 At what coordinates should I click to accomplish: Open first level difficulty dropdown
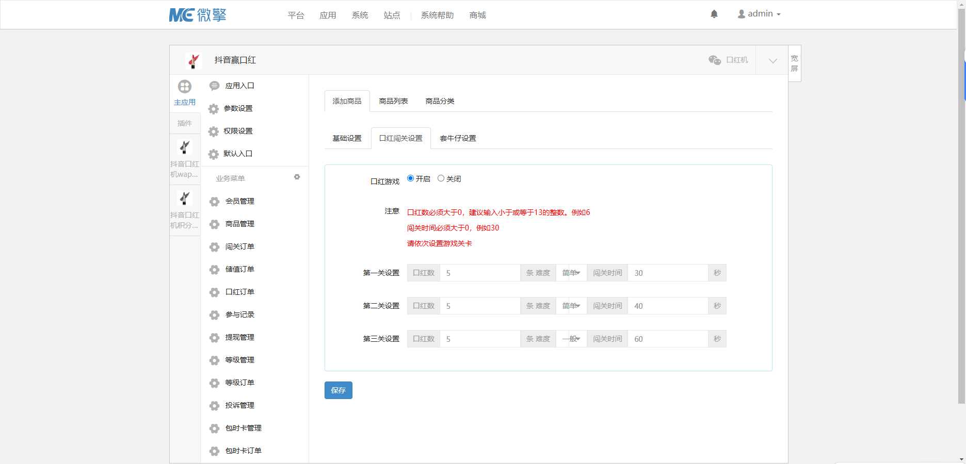pyautogui.click(x=571, y=273)
